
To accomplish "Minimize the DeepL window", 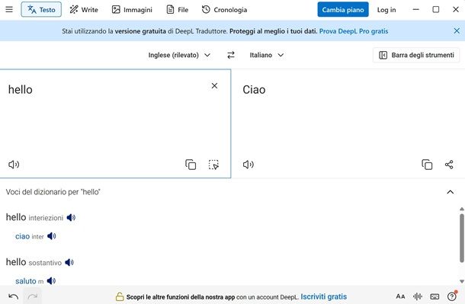I will coord(415,9).
